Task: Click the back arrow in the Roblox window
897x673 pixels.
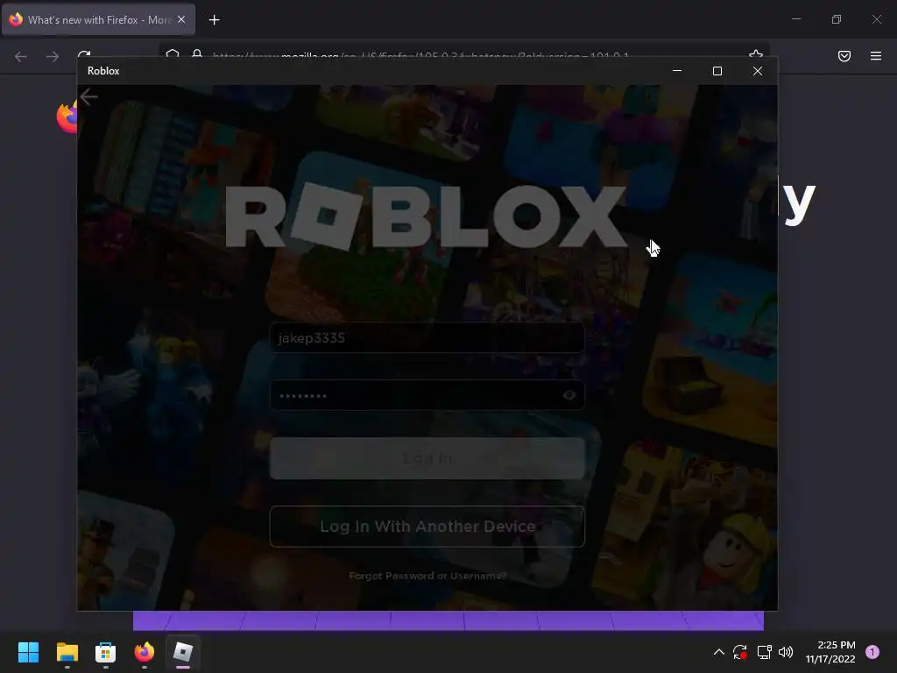Action: point(88,96)
